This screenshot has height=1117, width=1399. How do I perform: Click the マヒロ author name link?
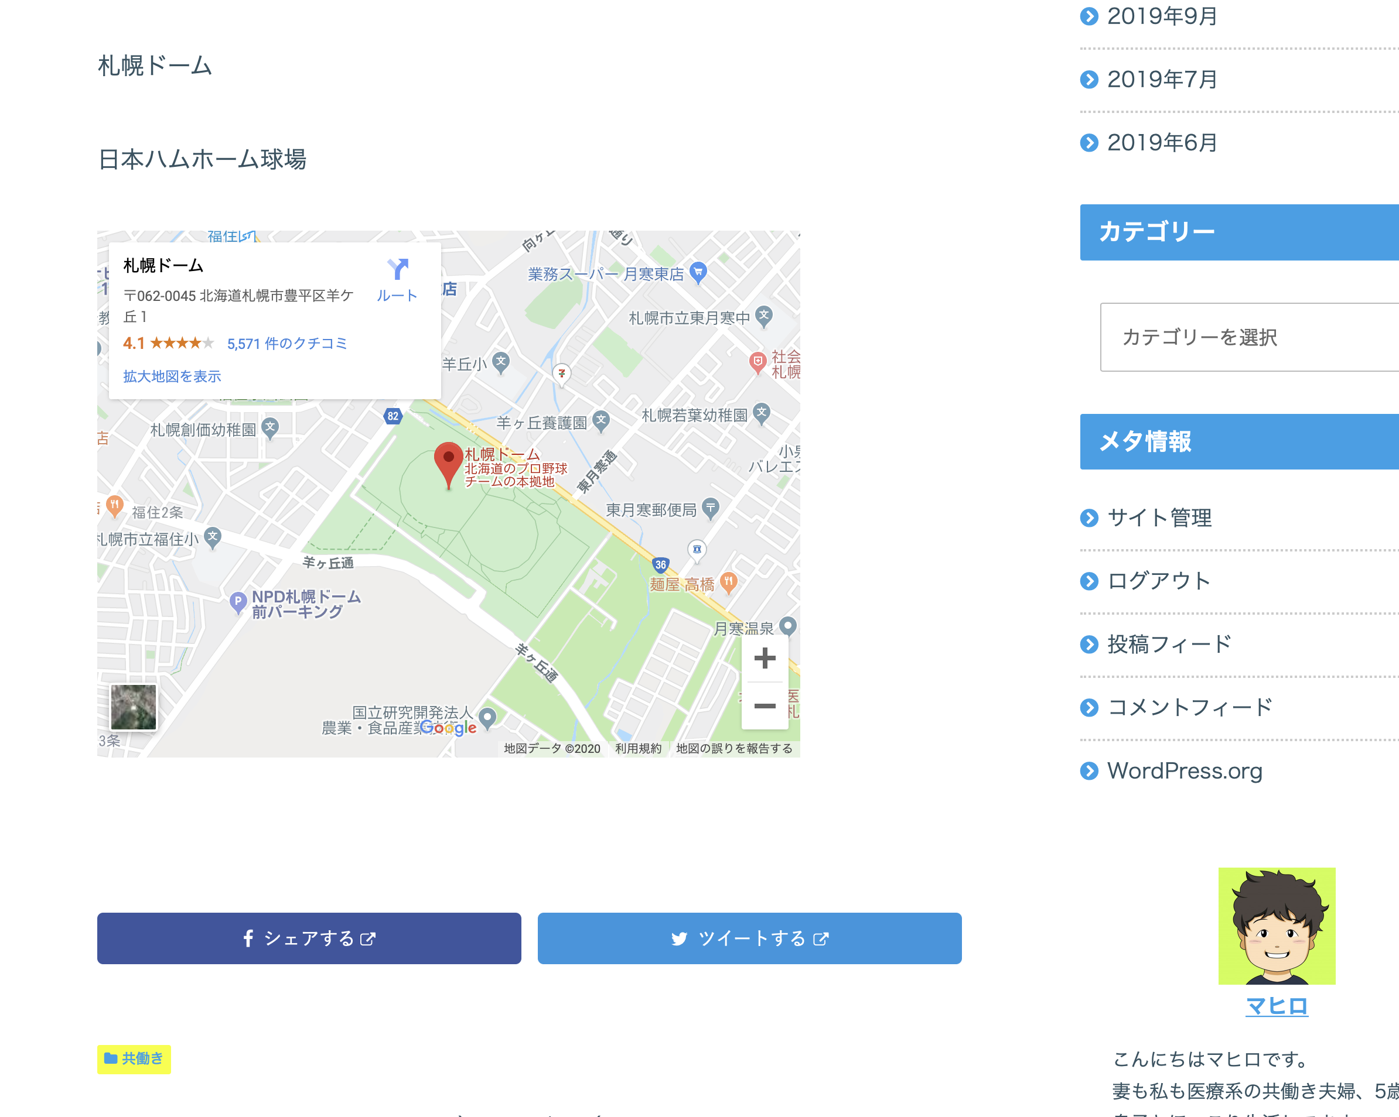click(1277, 1006)
